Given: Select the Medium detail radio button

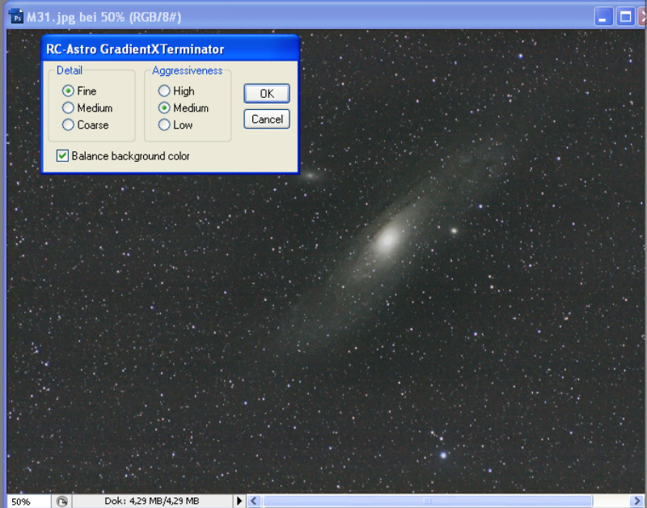Looking at the screenshot, I should [x=69, y=108].
